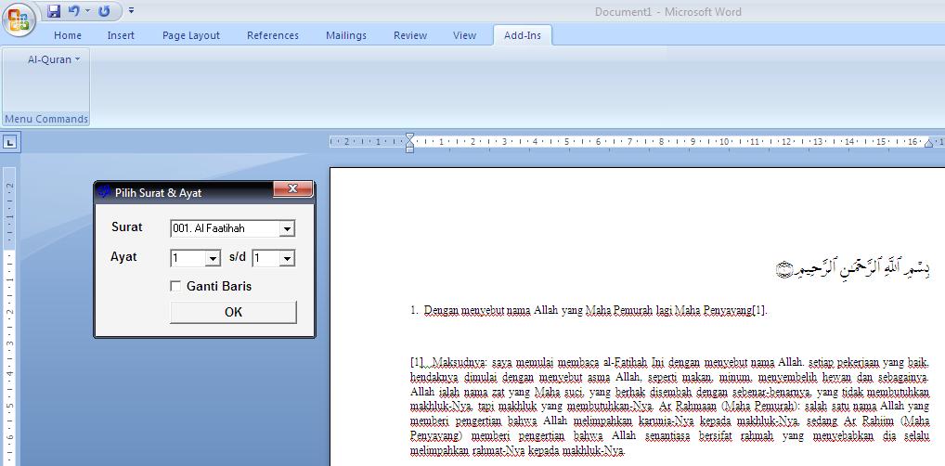Viewport: 945px width, 466px height.
Task: Open the Al-Quran menu dropdown
Action: [54, 59]
